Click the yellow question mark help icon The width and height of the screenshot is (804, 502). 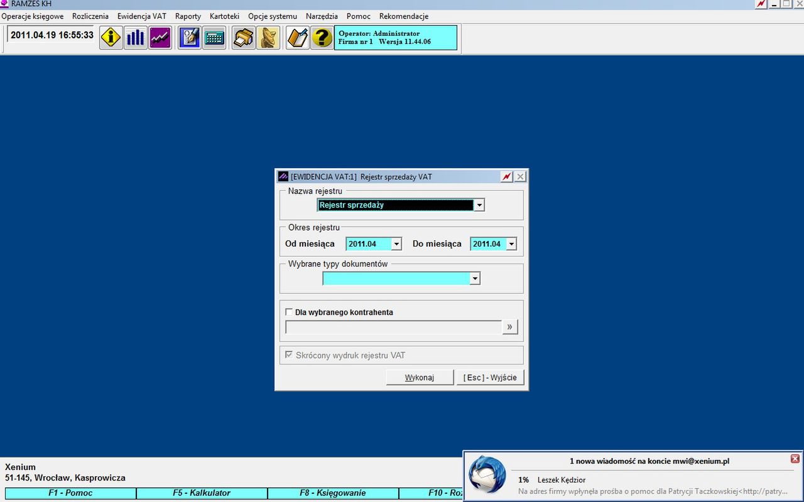click(322, 38)
